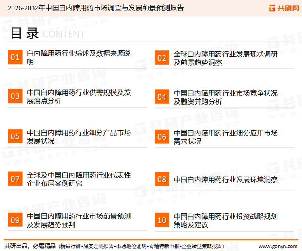Click the orange 07 number box
This screenshot has height=251, width=302.
tap(15, 179)
